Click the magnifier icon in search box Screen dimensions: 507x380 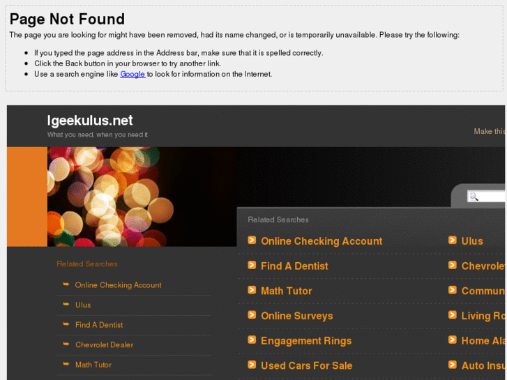(x=474, y=197)
